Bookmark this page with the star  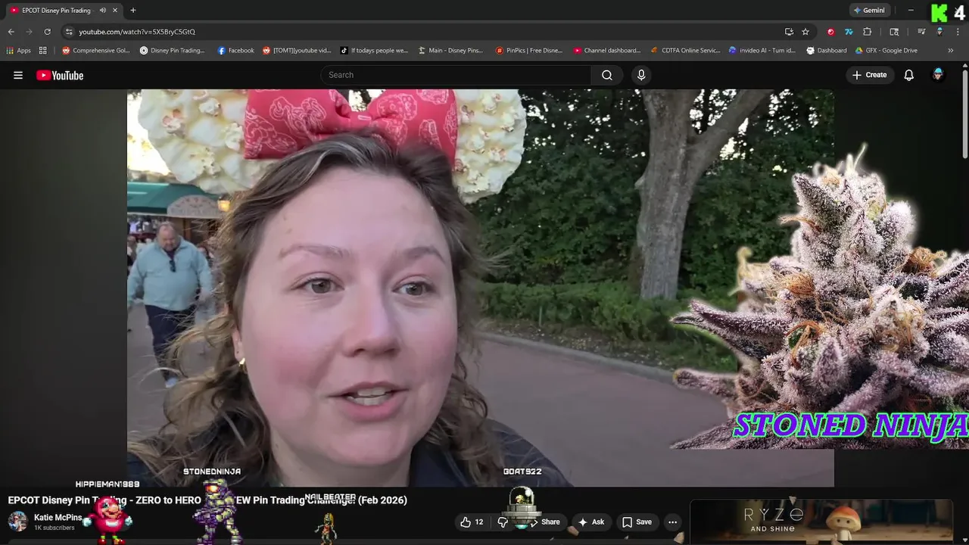[805, 32]
